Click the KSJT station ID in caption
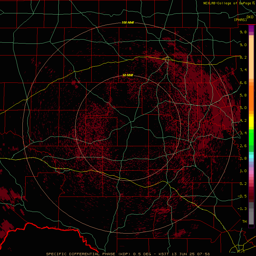This screenshot has width=256, height=256. pyautogui.click(x=164, y=254)
